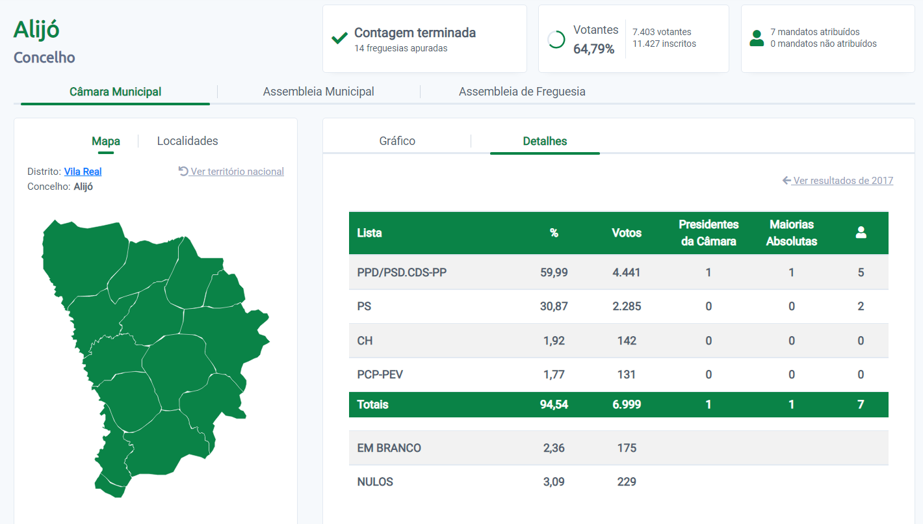923x524 pixels.
Task: Switch to the Assembleia Municipal tab
Action: click(318, 92)
